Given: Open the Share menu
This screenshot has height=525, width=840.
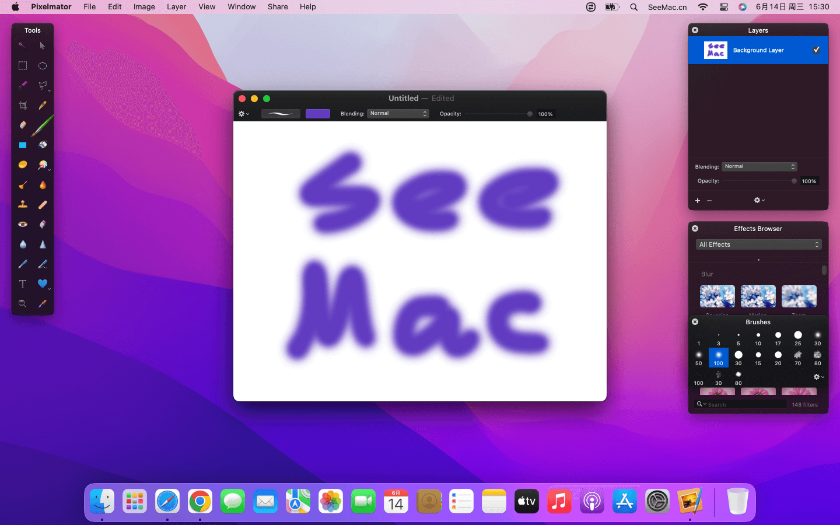Looking at the screenshot, I should pos(278,7).
